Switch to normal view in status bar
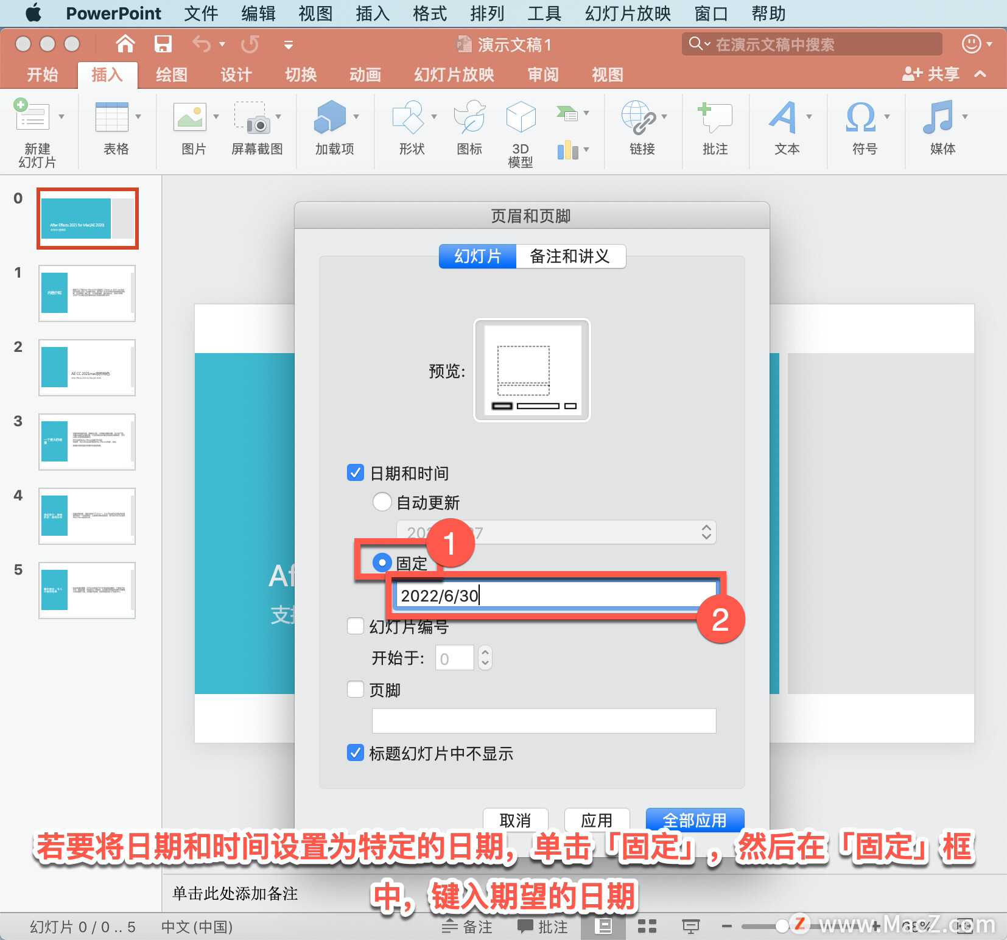This screenshot has height=940, width=1007. [603, 926]
